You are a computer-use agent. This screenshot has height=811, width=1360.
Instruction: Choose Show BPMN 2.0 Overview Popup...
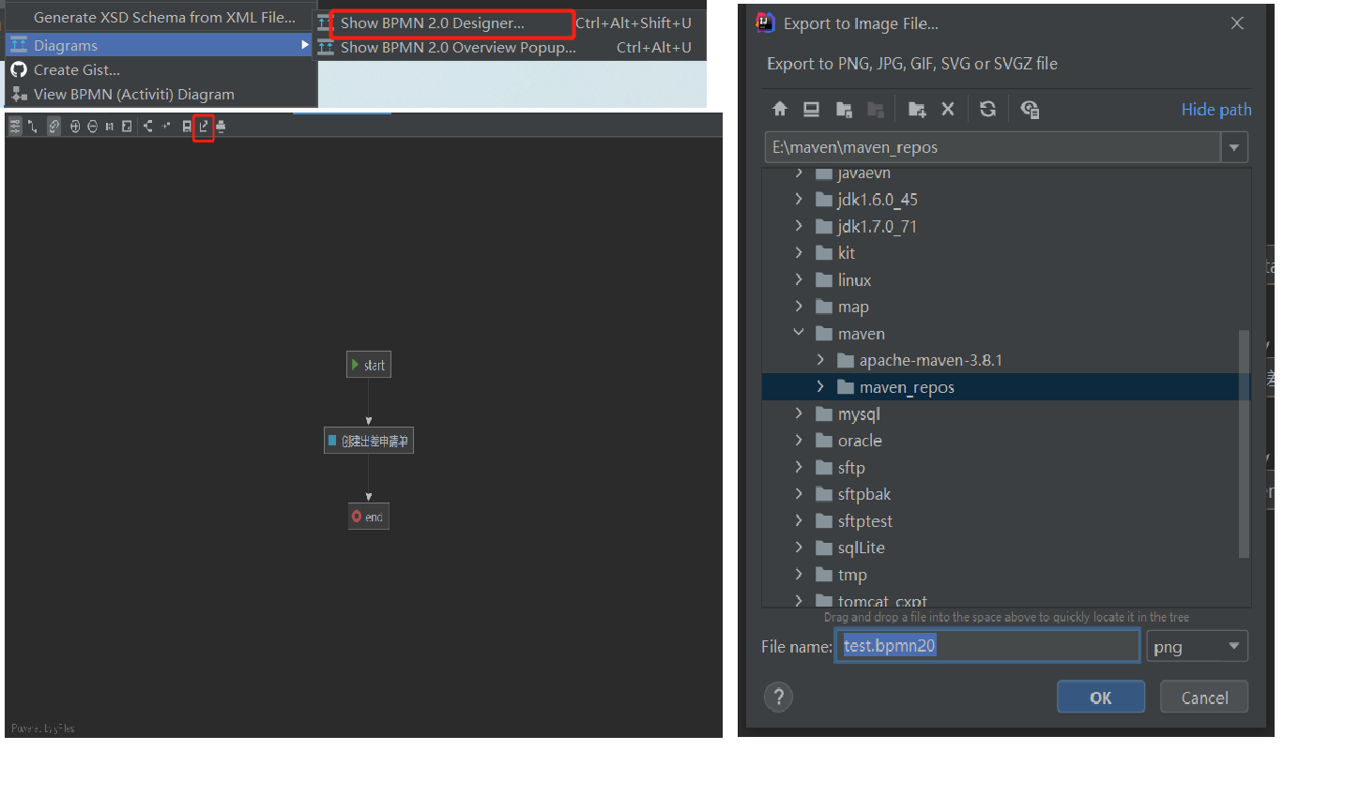pyautogui.click(x=512, y=48)
